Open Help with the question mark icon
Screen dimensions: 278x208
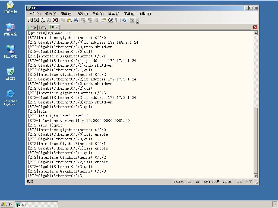coord(124,20)
